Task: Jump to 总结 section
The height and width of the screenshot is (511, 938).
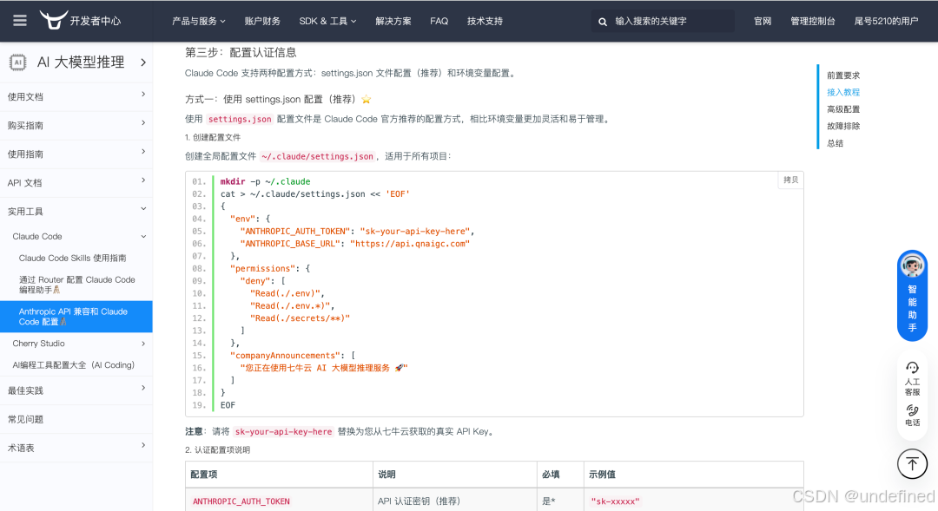Action: pyautogui.click(x=836, y=143)
